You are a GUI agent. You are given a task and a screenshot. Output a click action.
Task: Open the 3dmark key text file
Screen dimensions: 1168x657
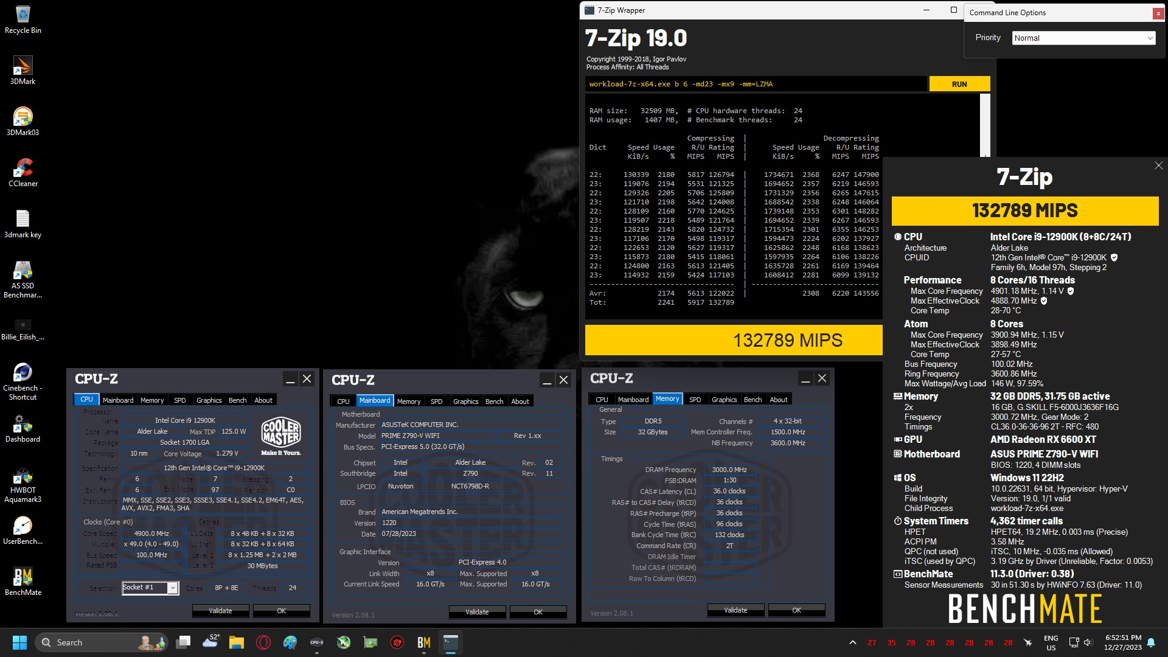pos(23,224)
